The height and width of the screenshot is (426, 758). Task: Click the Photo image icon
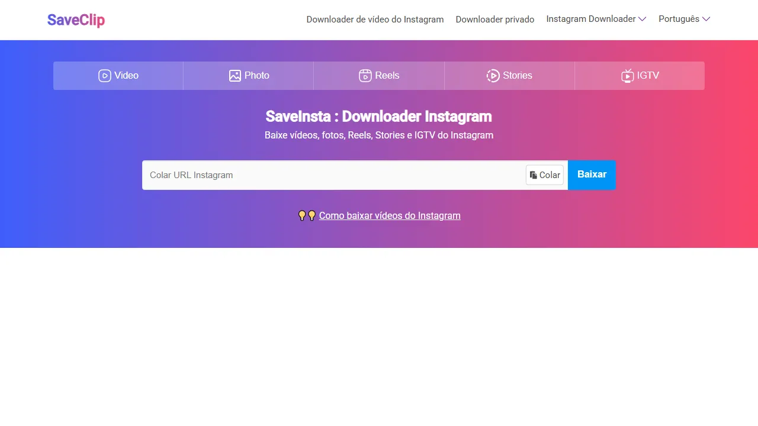[235, 76]
